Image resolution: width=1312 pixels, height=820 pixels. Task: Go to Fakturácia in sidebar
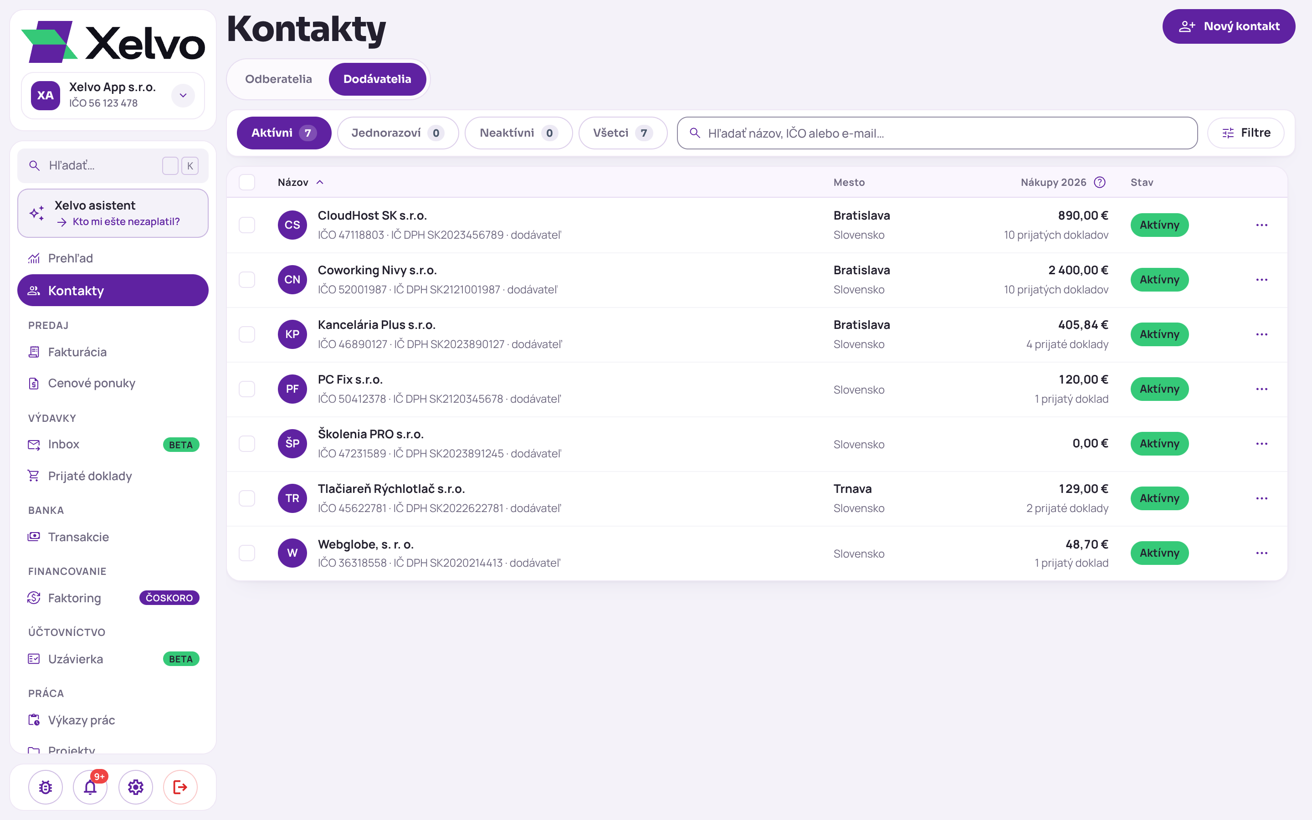[x=113, y=352]
